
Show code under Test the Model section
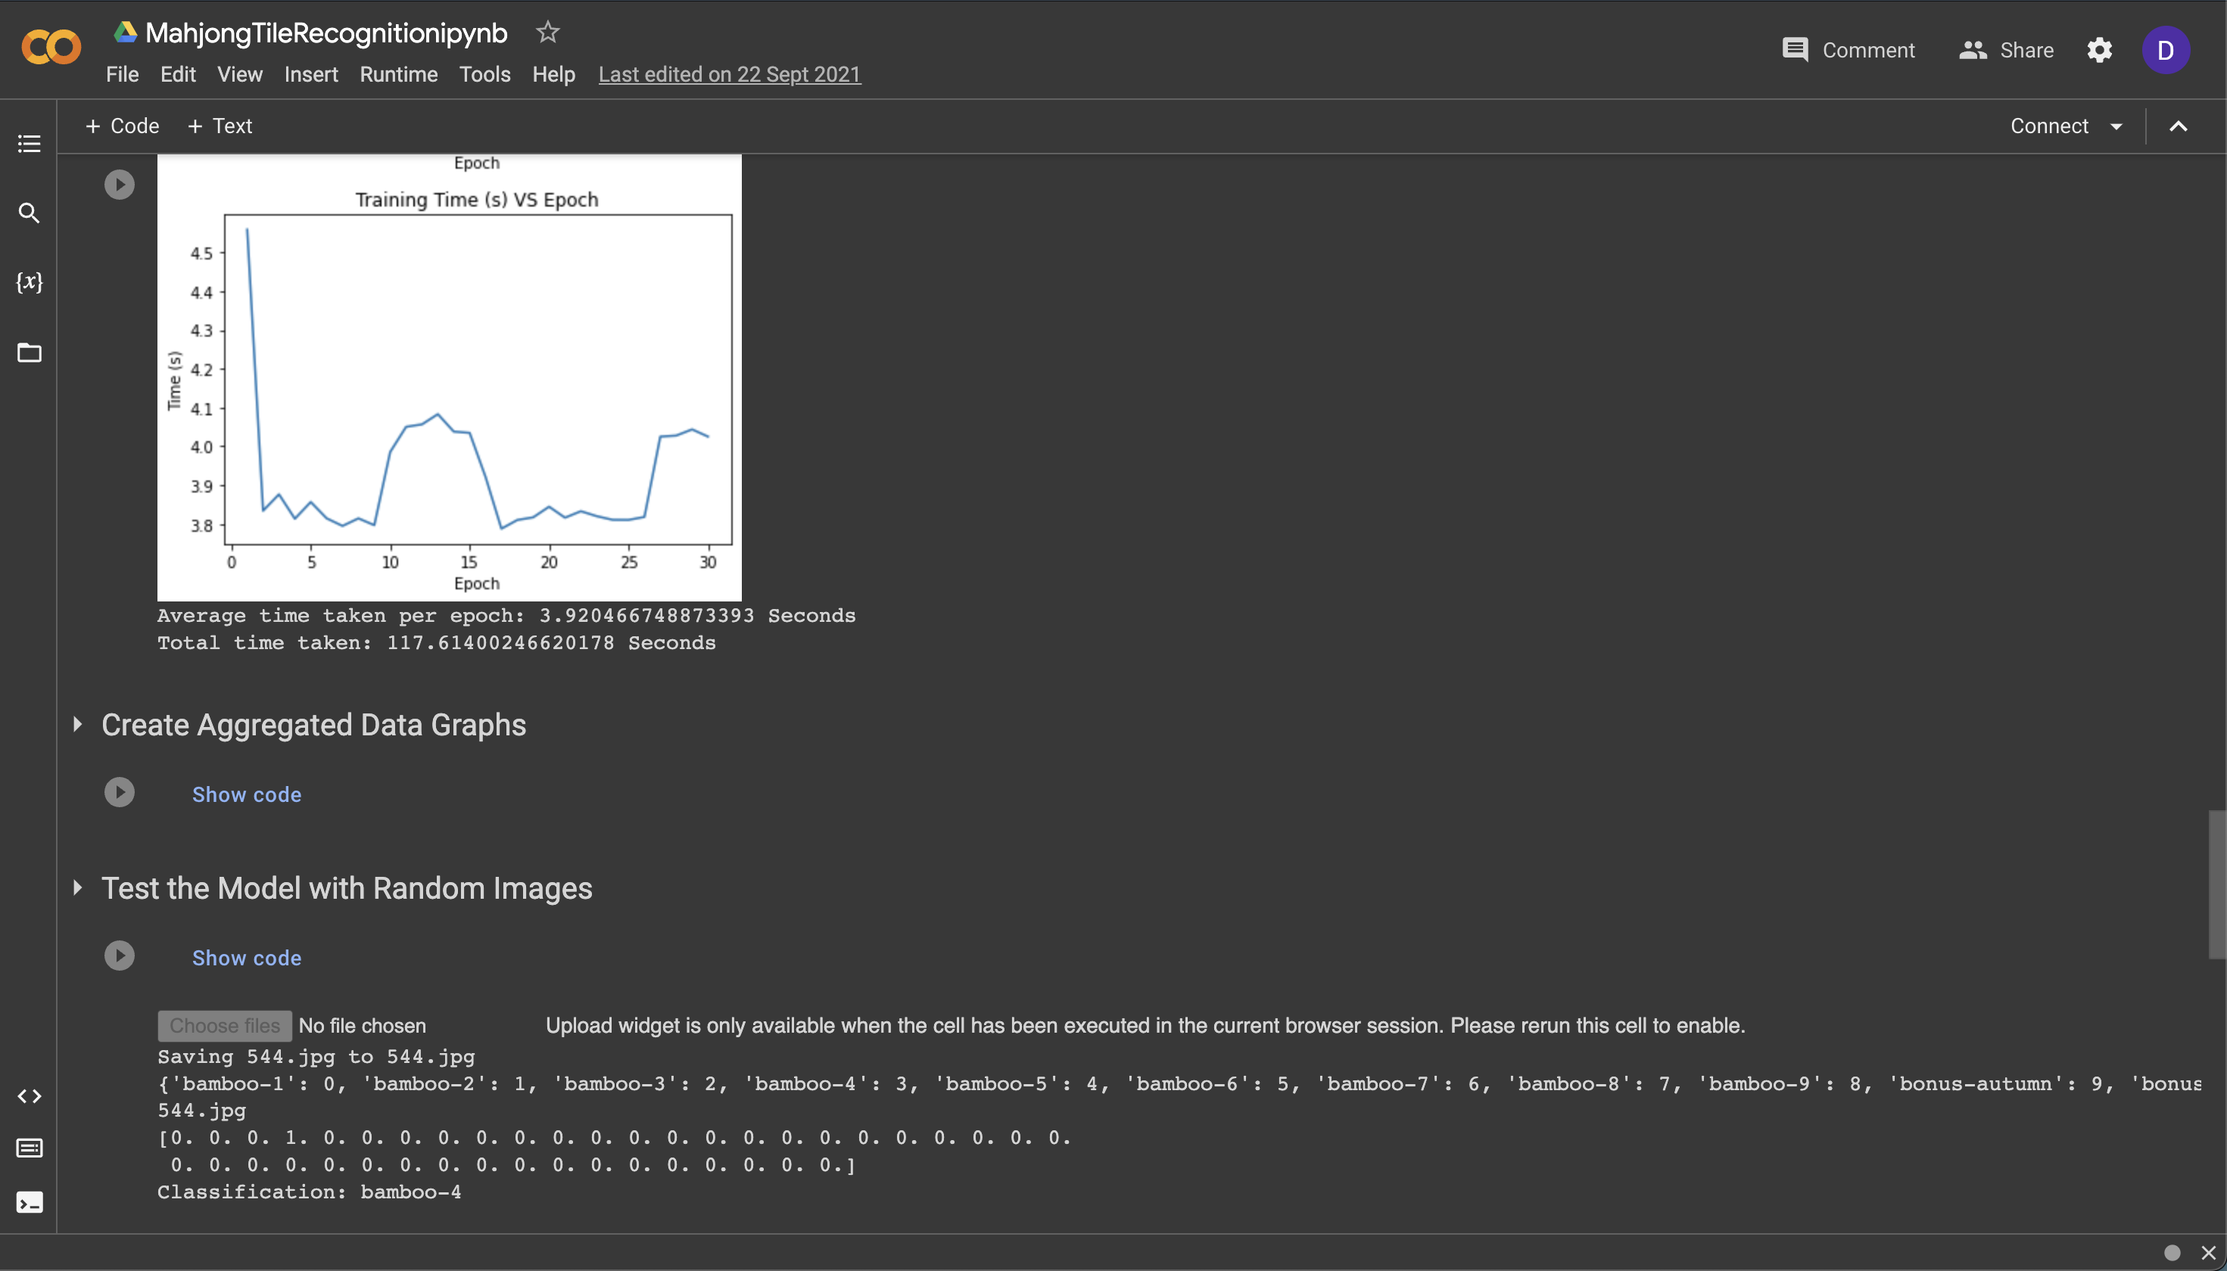tap(248, 958)
